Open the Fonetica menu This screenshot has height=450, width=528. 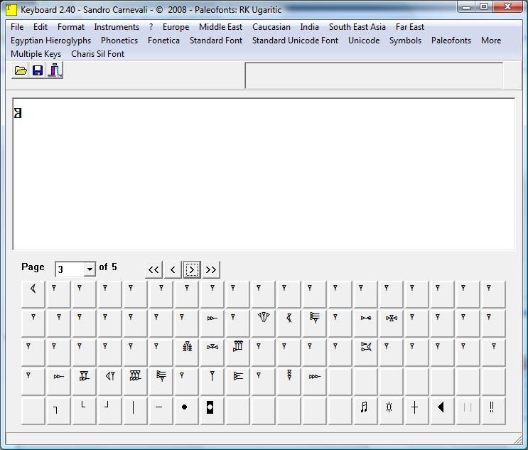coord(163,41)
